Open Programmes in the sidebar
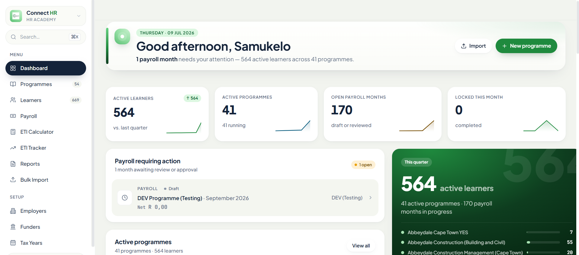The image size is (579, 255). click(x=46, y=84)
